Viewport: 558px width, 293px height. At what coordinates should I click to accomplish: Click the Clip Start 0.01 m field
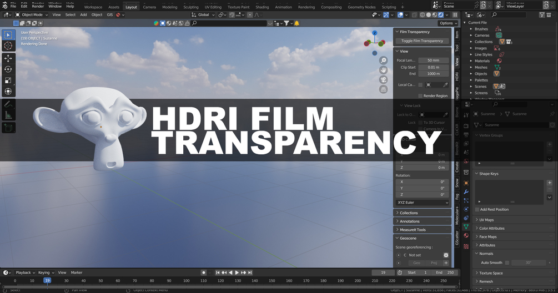coord(434,67)
